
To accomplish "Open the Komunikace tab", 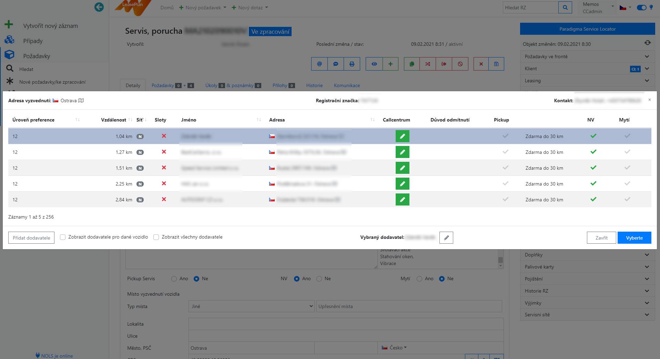I will (x=347, y=85).
